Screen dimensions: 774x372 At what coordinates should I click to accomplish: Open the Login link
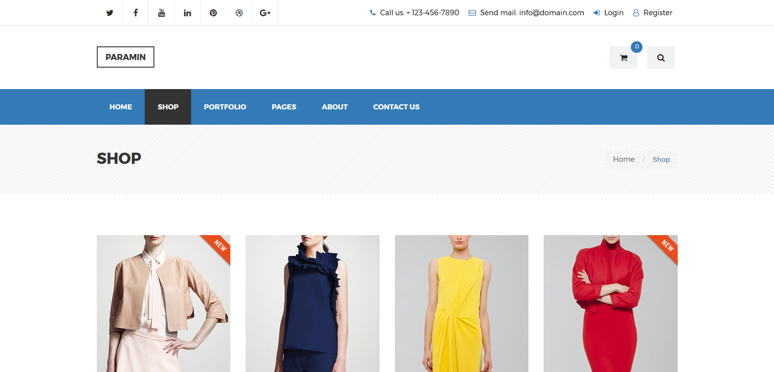[x=608, y=13]
